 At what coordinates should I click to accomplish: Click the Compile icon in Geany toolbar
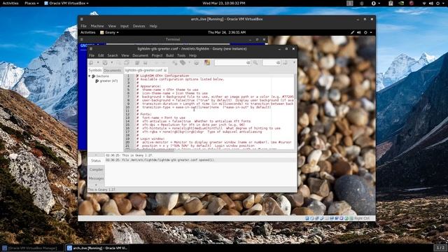point(174,62)
